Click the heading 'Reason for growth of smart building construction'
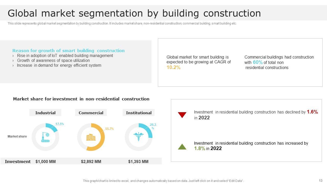This screenshot has height=184, width=327. [x=68, y=51]
